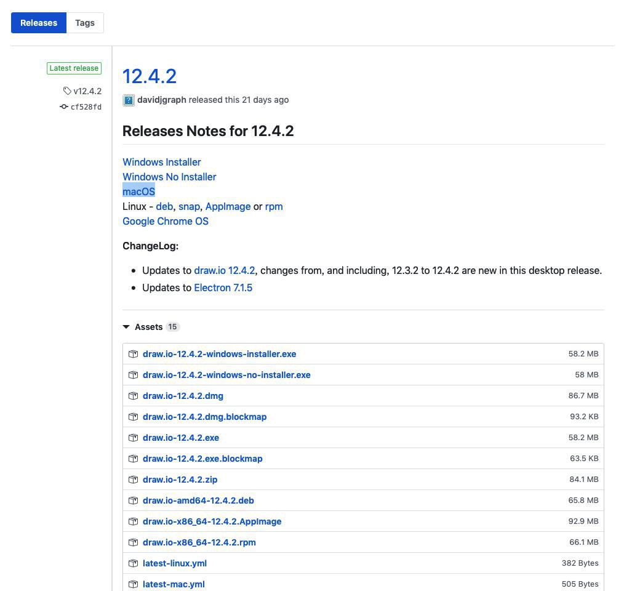This screenshot has width=640, height=591.
Task: Switch to the Releases tab
Action: [39, 23]
